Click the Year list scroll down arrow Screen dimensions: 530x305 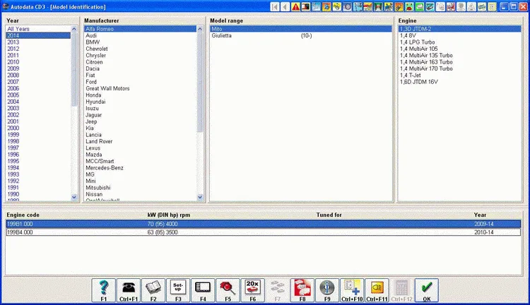[x=74, y=197]
